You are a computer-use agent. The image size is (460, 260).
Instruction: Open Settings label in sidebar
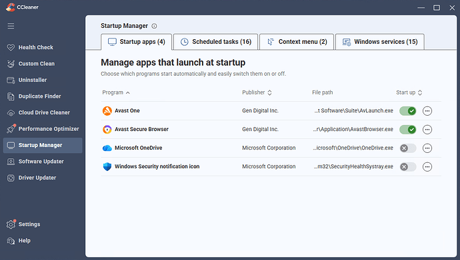click(29, 224)
